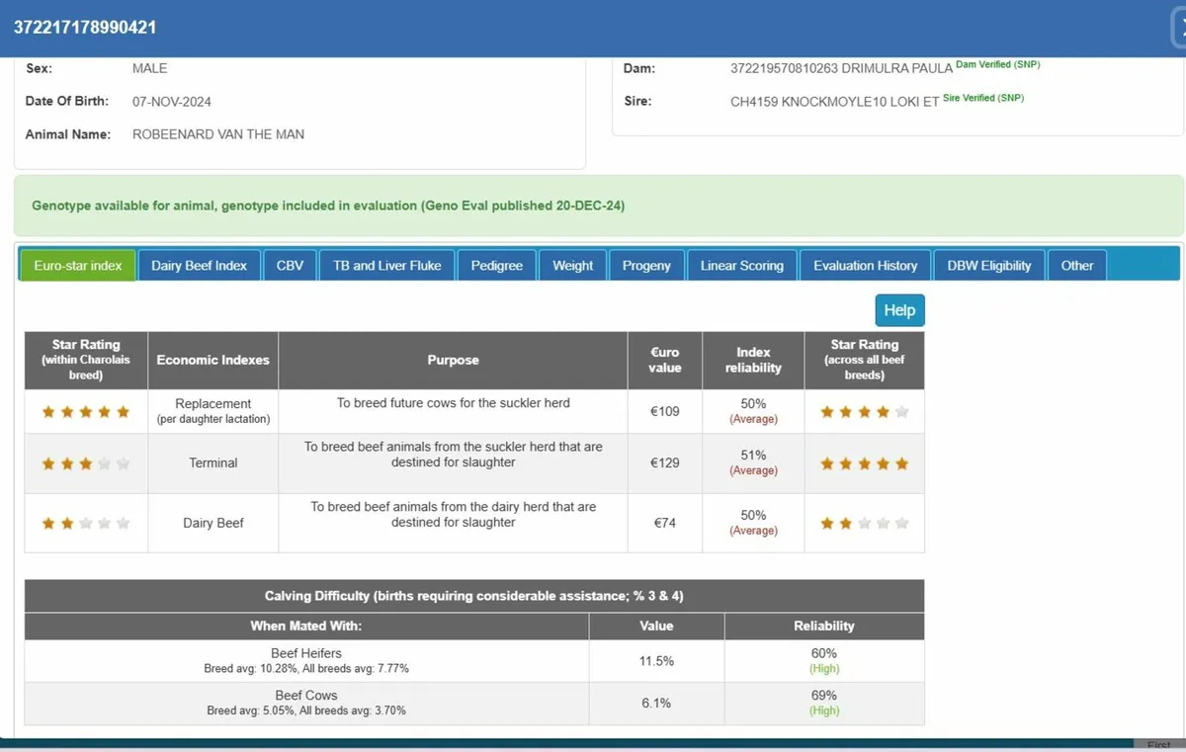
Task: Open the DBW Eligibility tab
Action: [989, 266]
